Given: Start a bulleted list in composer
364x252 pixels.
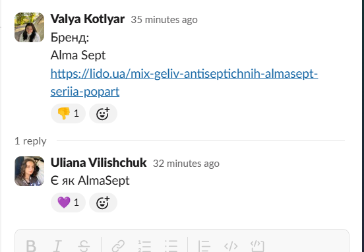Looking at the screenshot, I should [x=171, y=245].
